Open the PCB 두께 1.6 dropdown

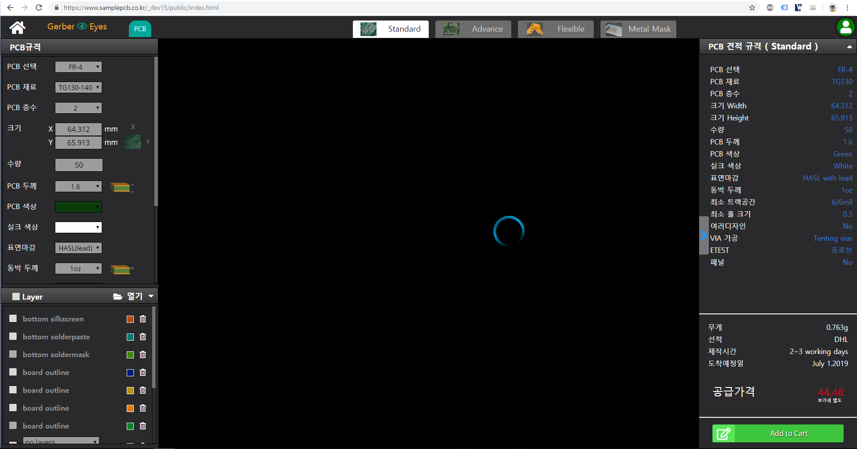point(79,186)
